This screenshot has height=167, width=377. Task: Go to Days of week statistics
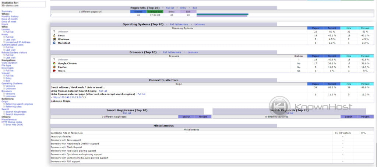point(9,22)
